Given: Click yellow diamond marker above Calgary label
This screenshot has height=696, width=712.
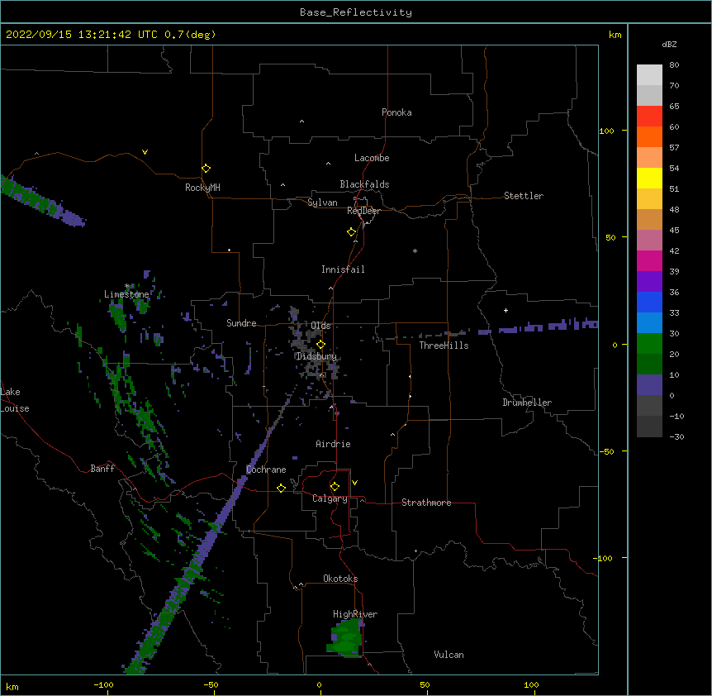Looking at the screenshot, I should 335,487.
